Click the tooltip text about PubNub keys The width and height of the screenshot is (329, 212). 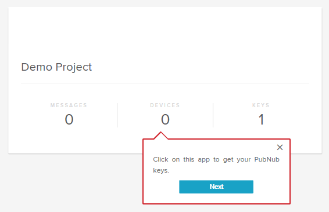216,165
